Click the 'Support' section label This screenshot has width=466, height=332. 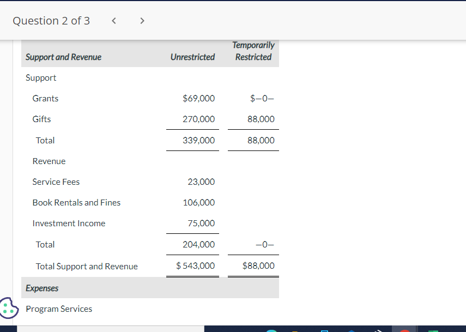pyautogui.click(x=41, y=78)
